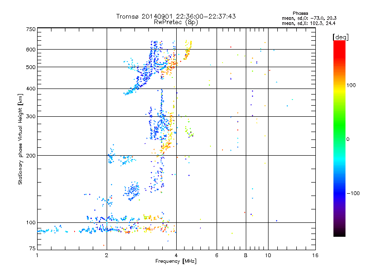
Task: Click the x-axis '2' tick label
Action: coord(107,255)
